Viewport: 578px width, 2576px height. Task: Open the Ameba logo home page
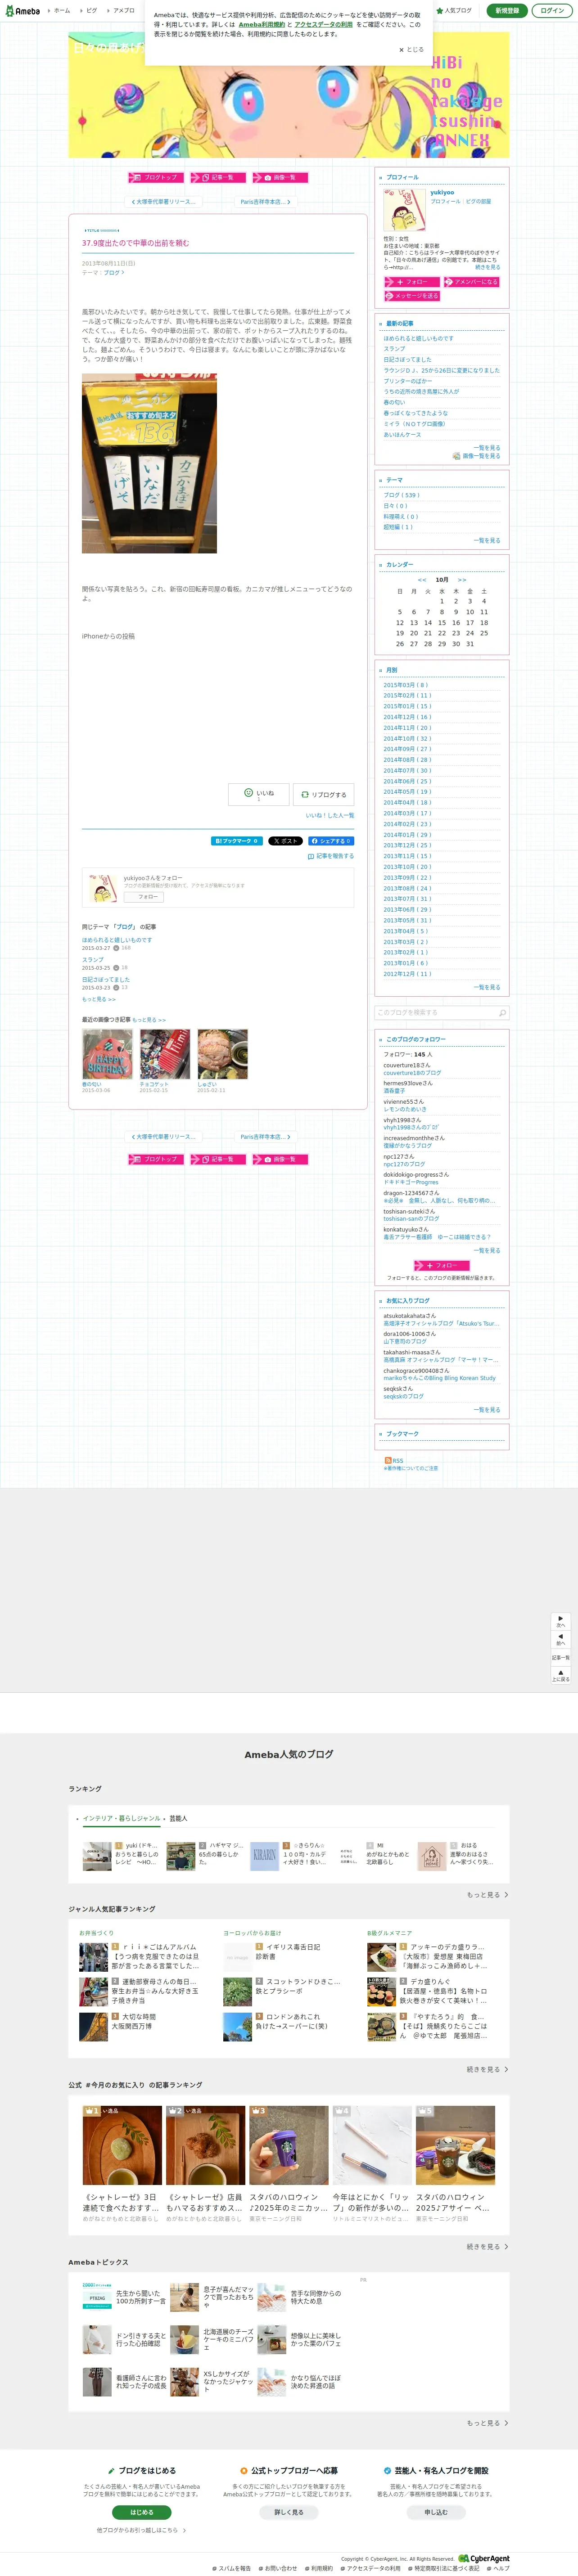click(22, 10)
